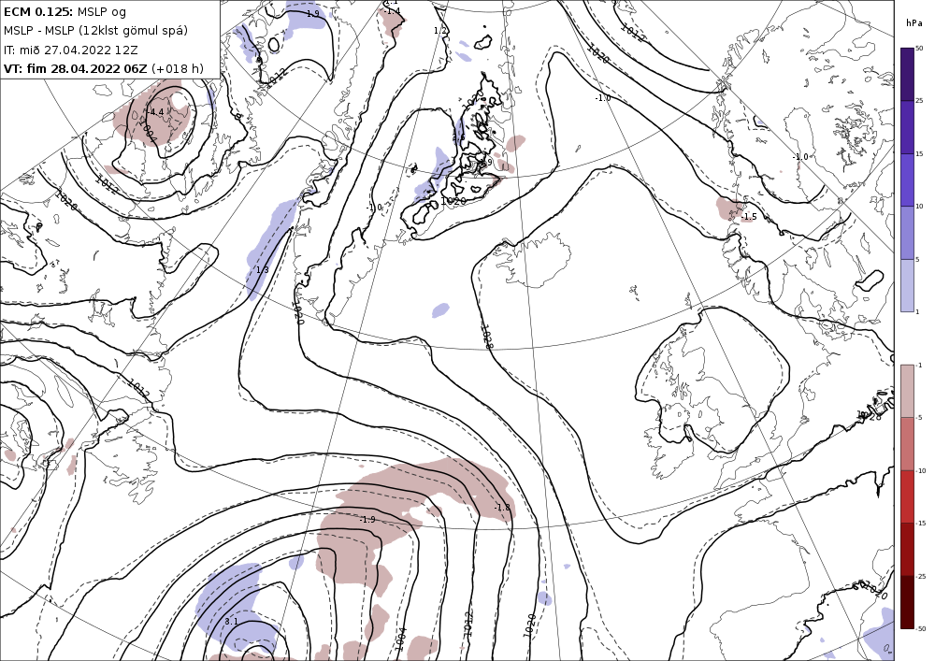Click the darkest -25 to -50 hPa swatch
The height and width of the screenshot is (661, 935).
click(x=907, y=602)
